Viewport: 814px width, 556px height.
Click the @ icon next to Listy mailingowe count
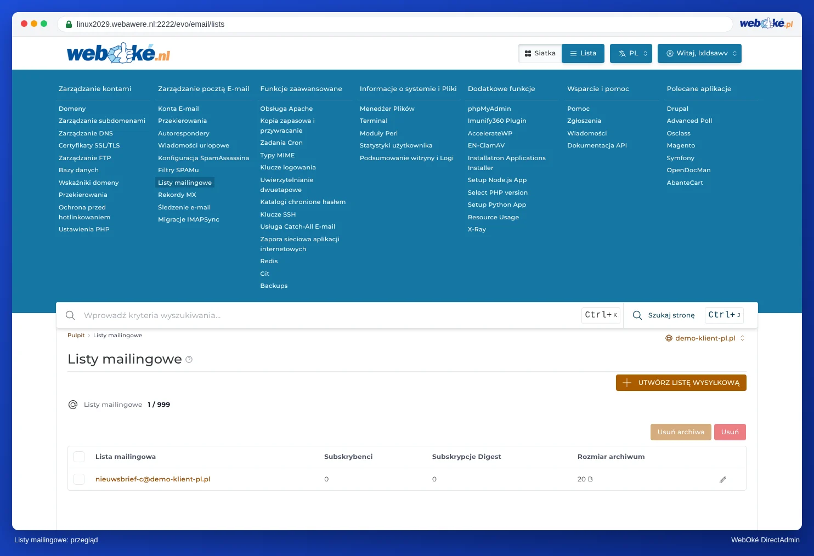pyautogui.click(x=73, y=405)
